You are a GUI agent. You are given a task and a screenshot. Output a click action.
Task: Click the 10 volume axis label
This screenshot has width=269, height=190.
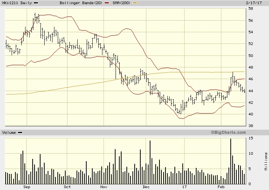251,154
